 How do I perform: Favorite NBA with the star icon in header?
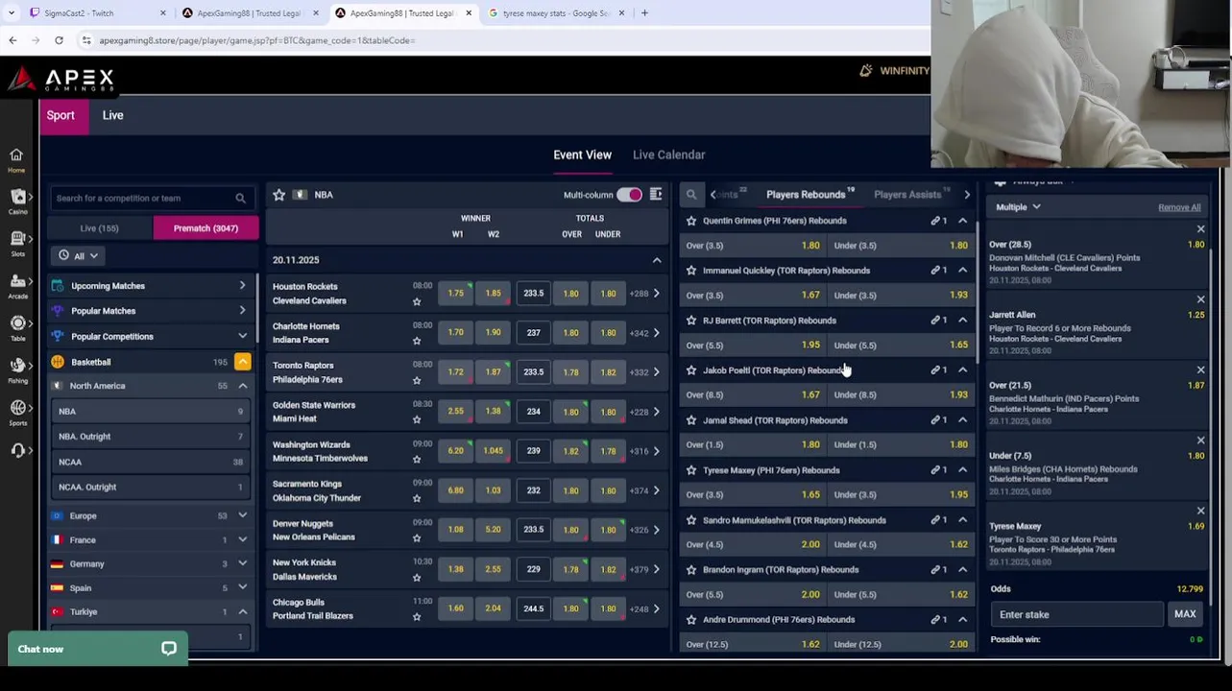pyautogui.click(x=278, y=195)
